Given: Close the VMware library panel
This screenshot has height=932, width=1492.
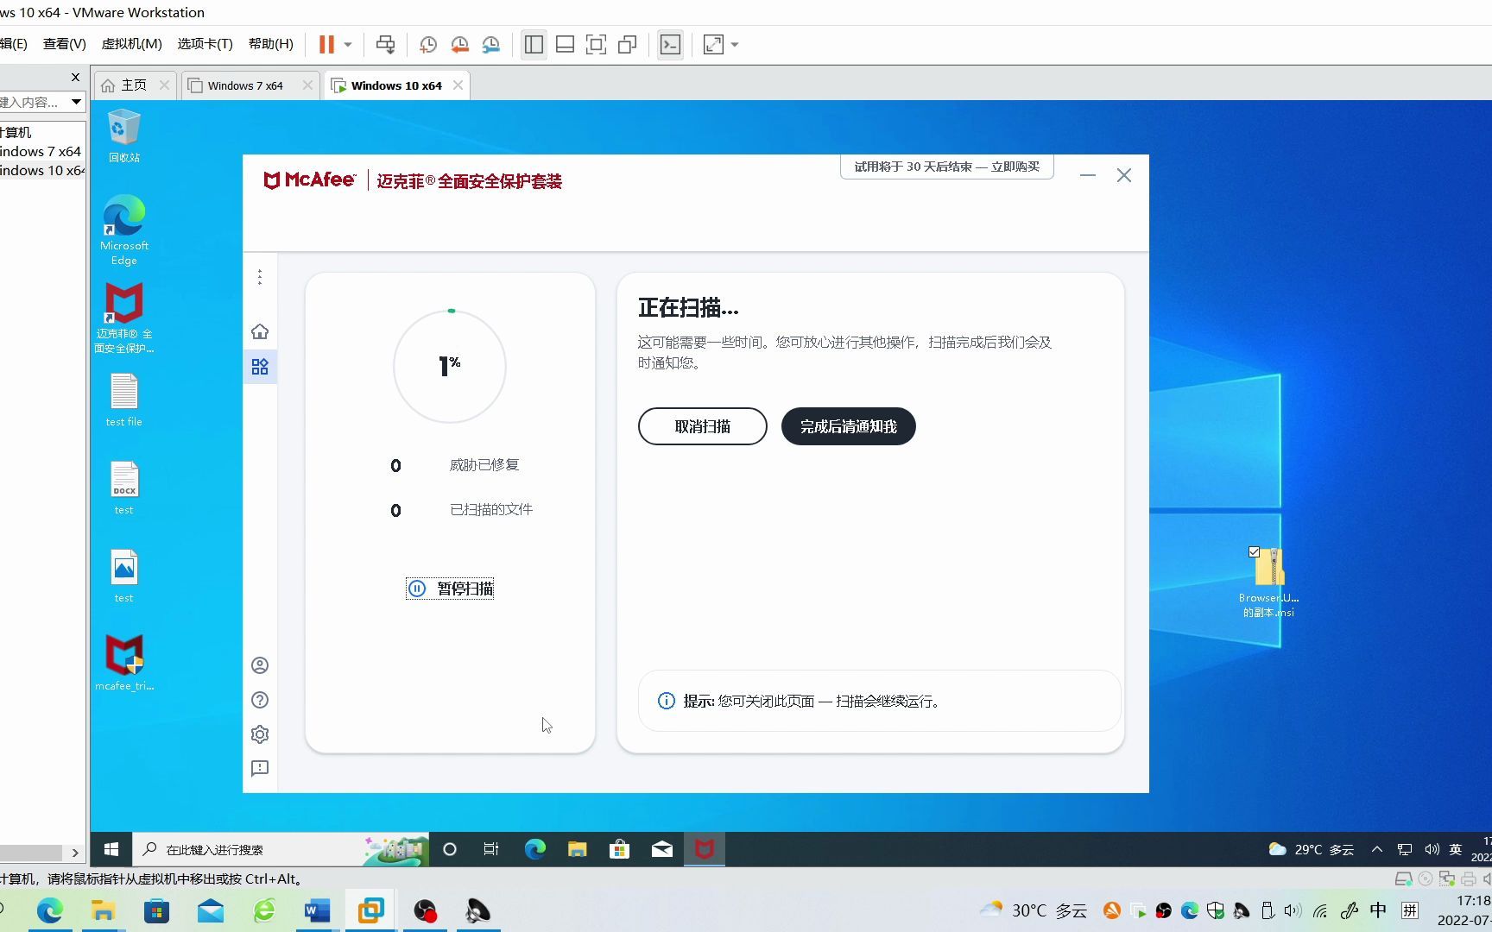Looking at the screenshot, I should coord(75,78).
